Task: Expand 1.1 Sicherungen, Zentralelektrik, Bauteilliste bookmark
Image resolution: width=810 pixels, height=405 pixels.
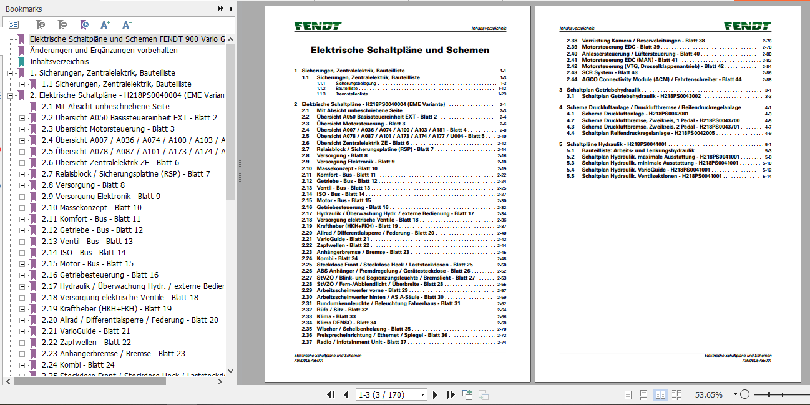Action: click(22, 84)
